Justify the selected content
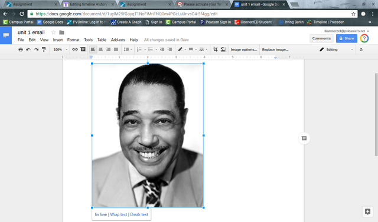378x222 pixels. (x=116, y=49)
